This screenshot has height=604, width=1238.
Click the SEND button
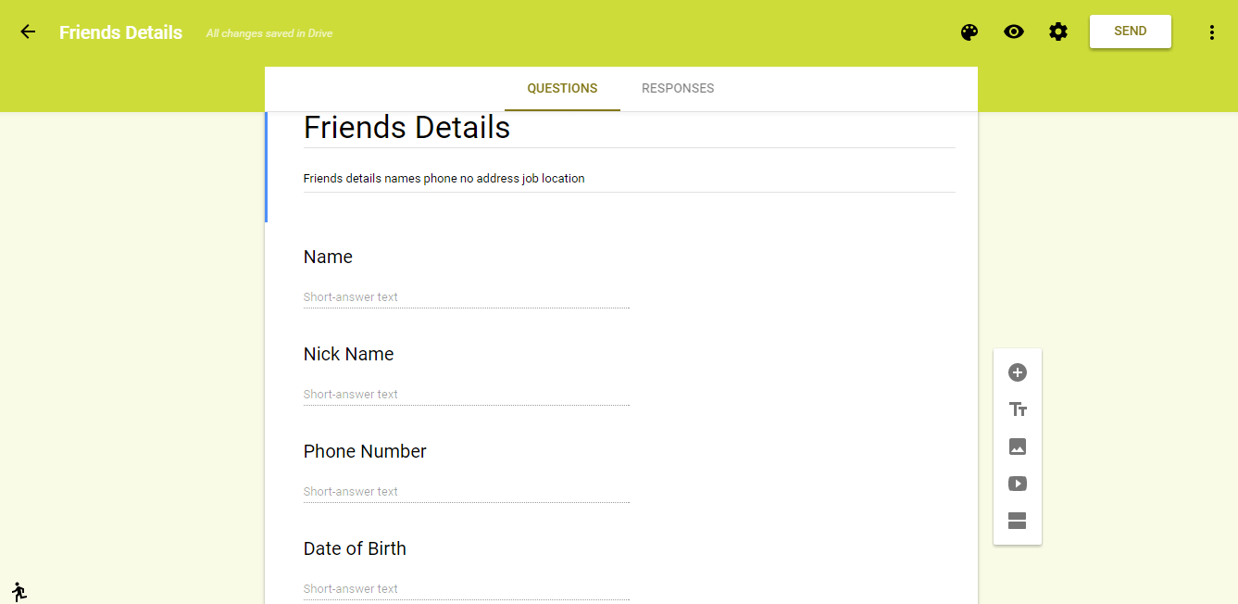pos(1131,31)
